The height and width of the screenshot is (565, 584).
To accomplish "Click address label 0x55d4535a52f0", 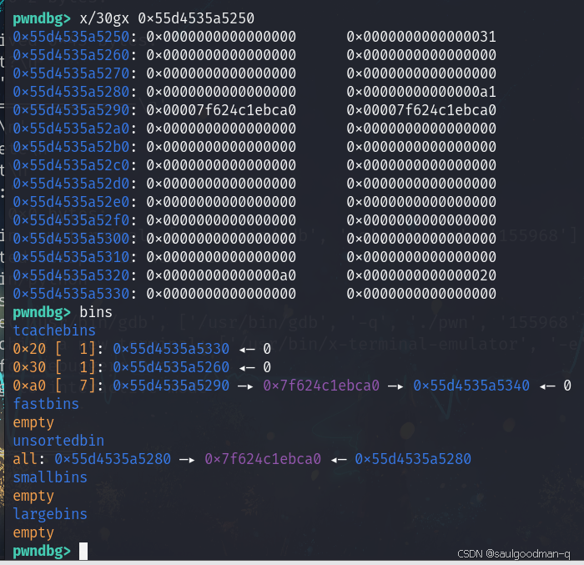I will tap(71, 220).
